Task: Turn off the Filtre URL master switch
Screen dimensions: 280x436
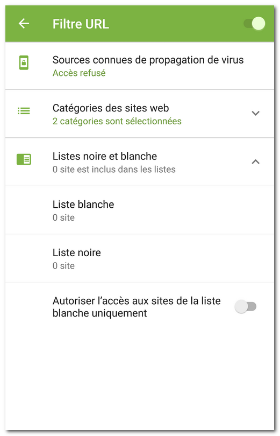Action: click(254, 24)
